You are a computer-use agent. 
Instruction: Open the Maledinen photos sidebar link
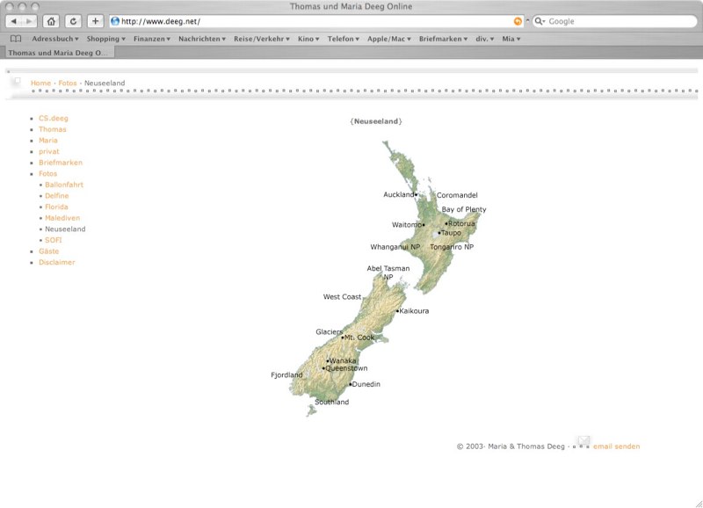62,218
